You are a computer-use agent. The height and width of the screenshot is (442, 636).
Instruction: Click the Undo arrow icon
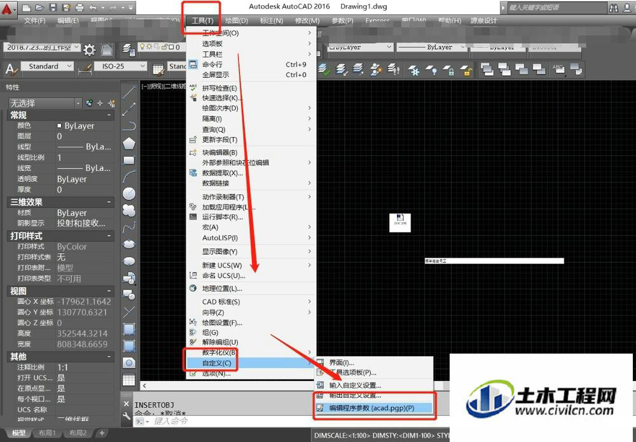pos(92,7)
